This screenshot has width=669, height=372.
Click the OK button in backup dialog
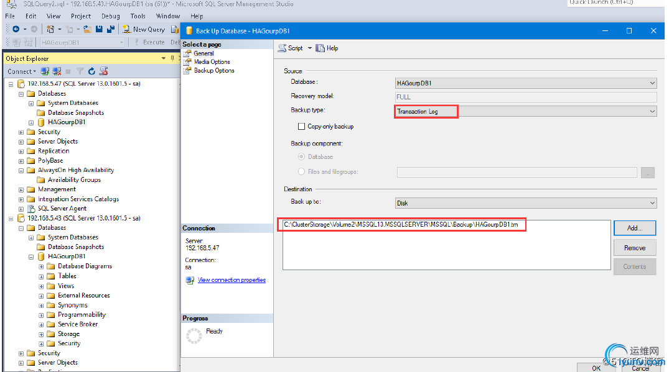[596, 368]
